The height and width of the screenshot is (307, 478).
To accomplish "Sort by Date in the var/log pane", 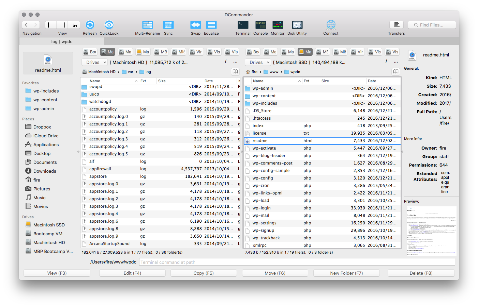I will pyautogui.click(x=220, y=81).
